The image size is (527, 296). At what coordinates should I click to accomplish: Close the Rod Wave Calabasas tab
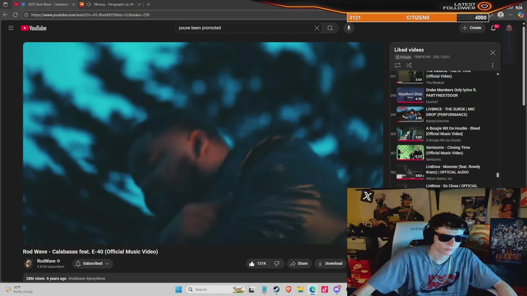[74, 4]
